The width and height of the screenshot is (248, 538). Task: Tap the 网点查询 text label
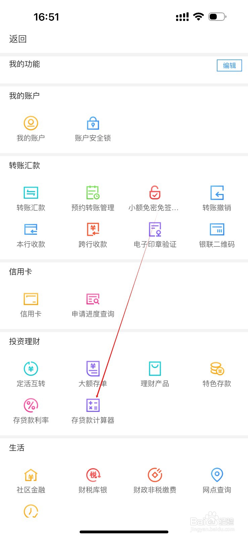tap(217, 490)
